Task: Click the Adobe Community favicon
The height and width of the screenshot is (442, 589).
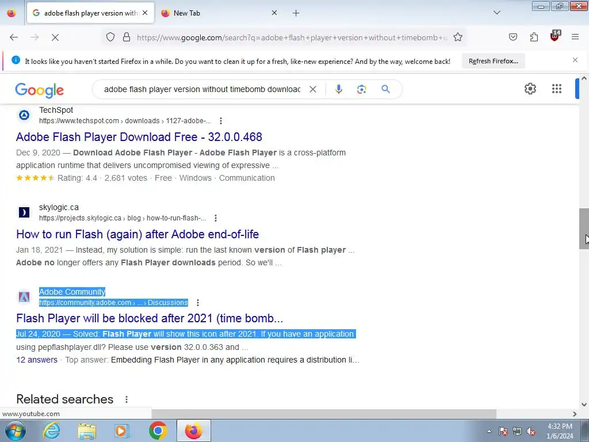Action: pos(24,297)
